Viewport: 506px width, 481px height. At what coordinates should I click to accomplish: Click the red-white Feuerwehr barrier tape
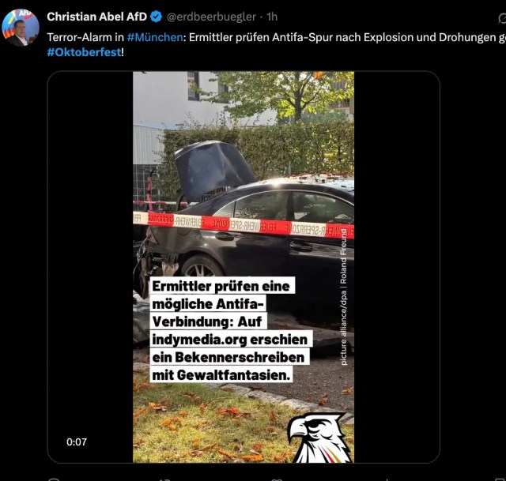pyautogui.click(x=244, y=225)
